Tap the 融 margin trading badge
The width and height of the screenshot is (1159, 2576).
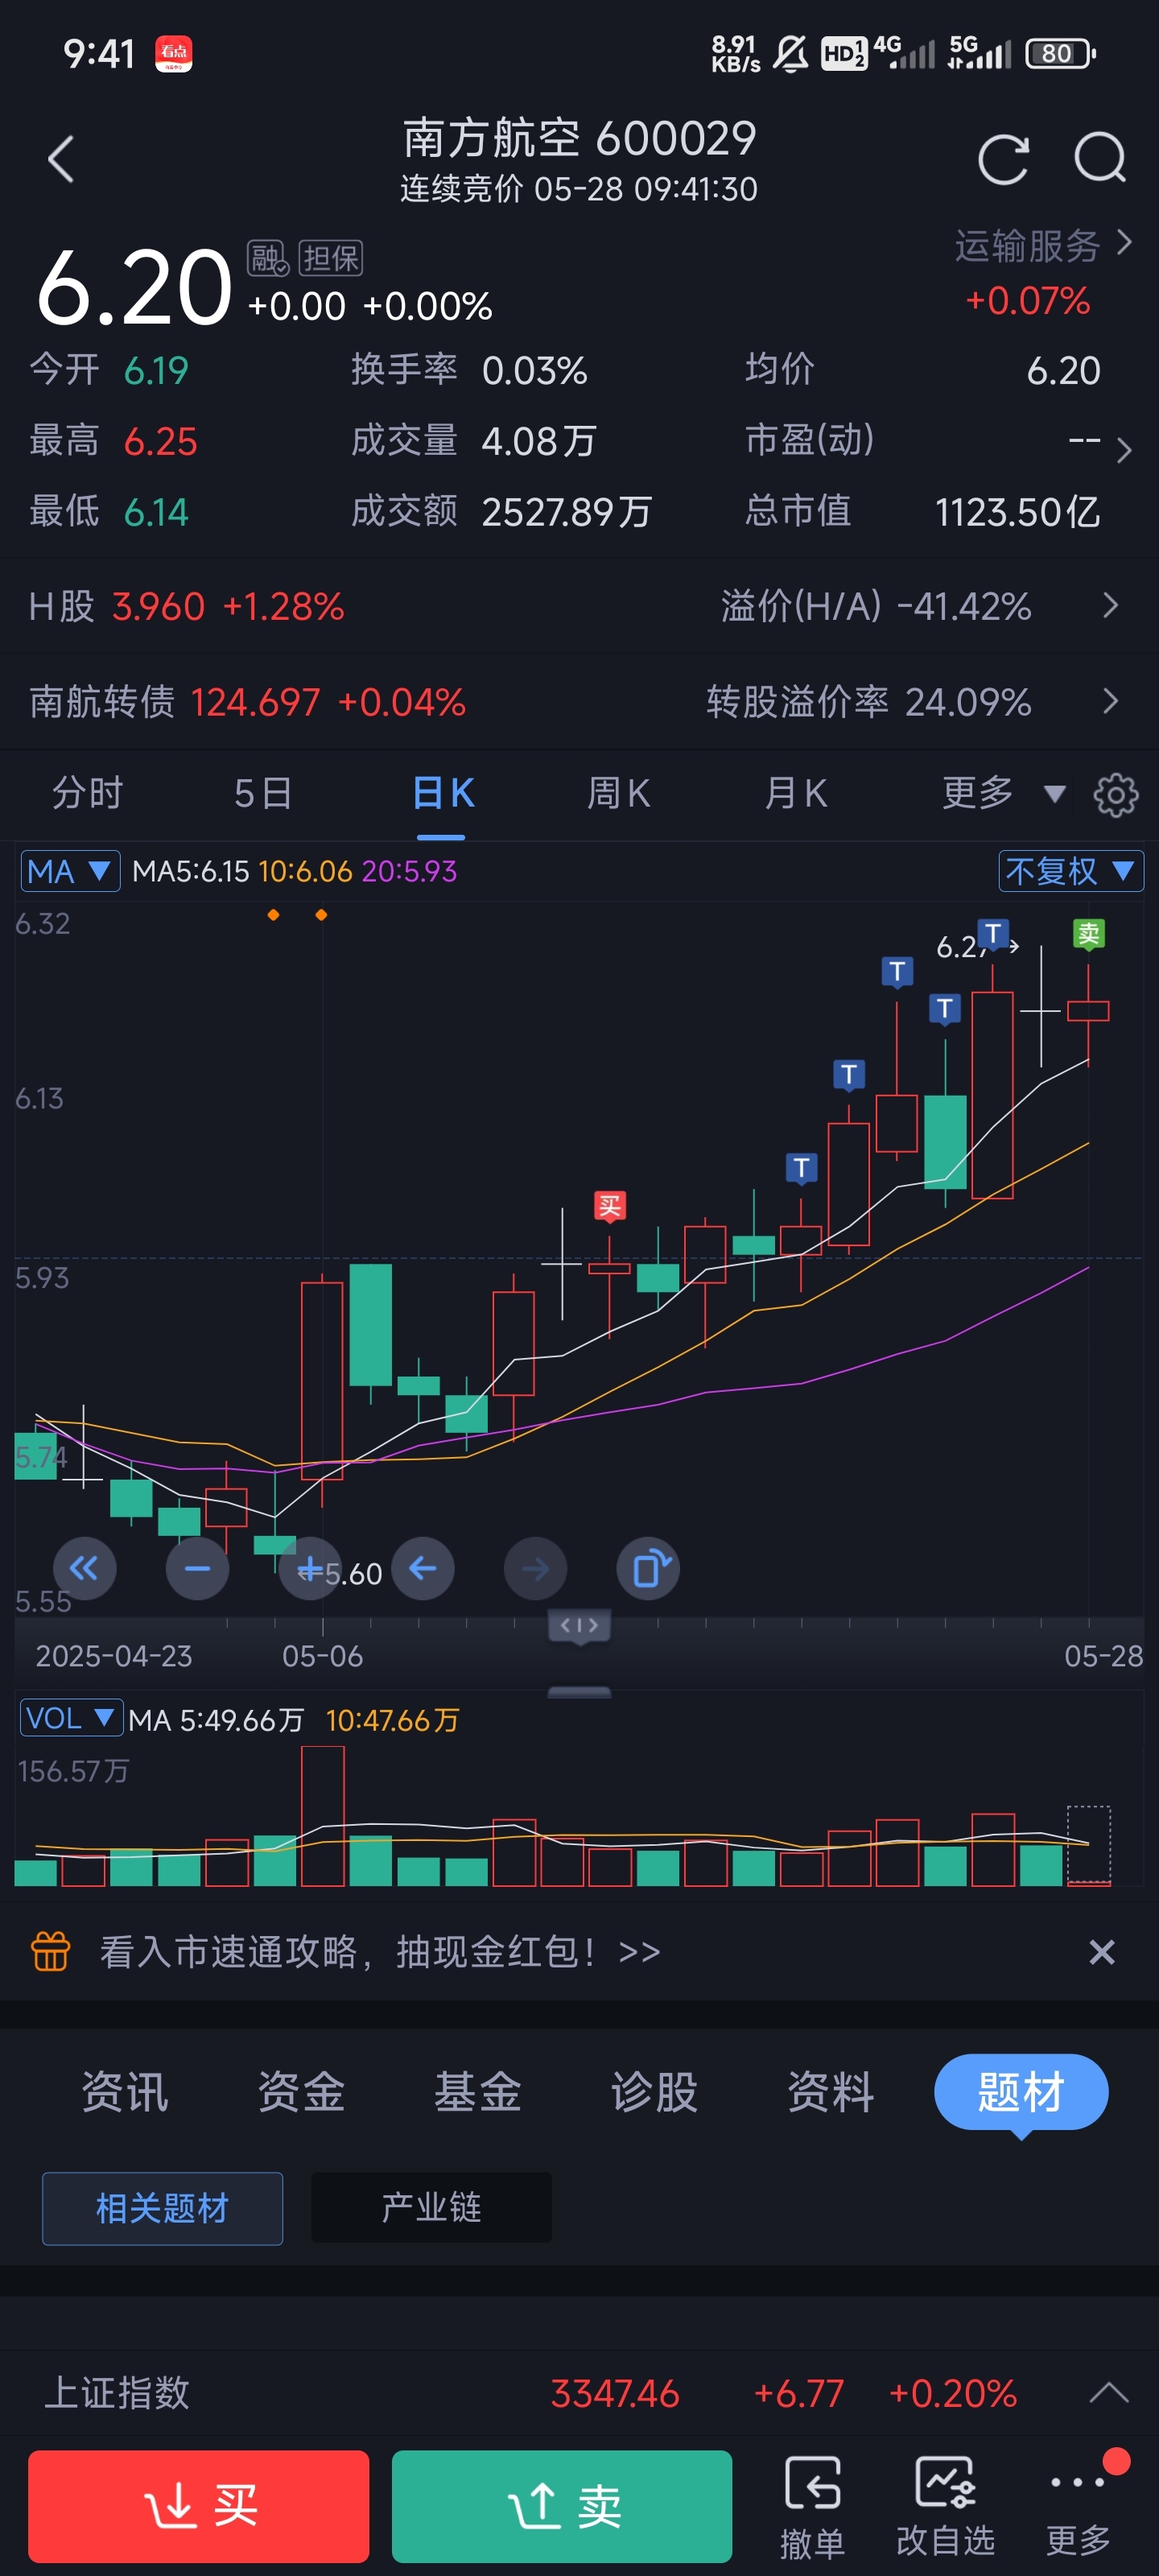267,258
